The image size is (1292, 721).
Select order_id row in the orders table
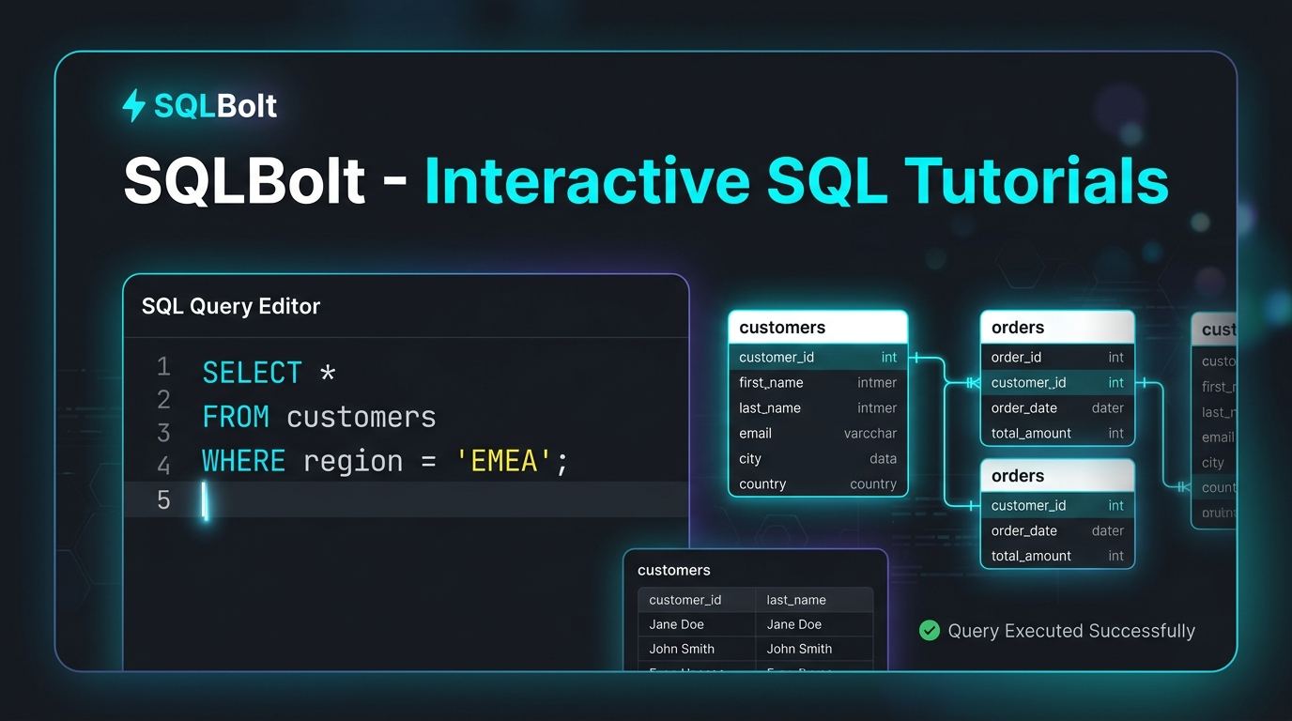point(1057,357)
